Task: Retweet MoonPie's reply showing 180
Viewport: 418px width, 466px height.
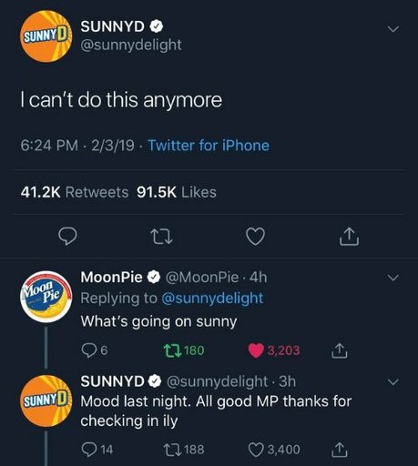Action: [x=184, y=350]
